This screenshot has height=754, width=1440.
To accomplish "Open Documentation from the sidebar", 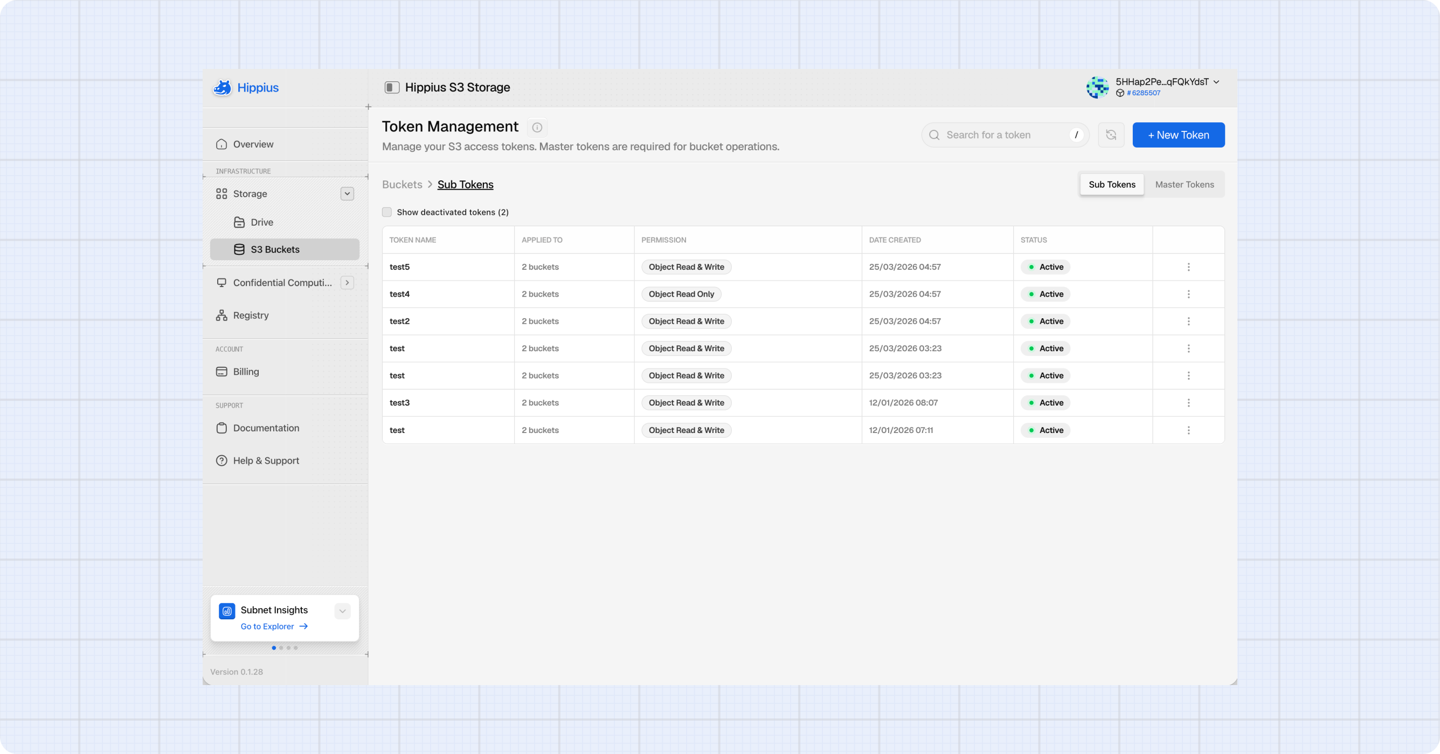I will pyautogui.click(x=285, y=428).
